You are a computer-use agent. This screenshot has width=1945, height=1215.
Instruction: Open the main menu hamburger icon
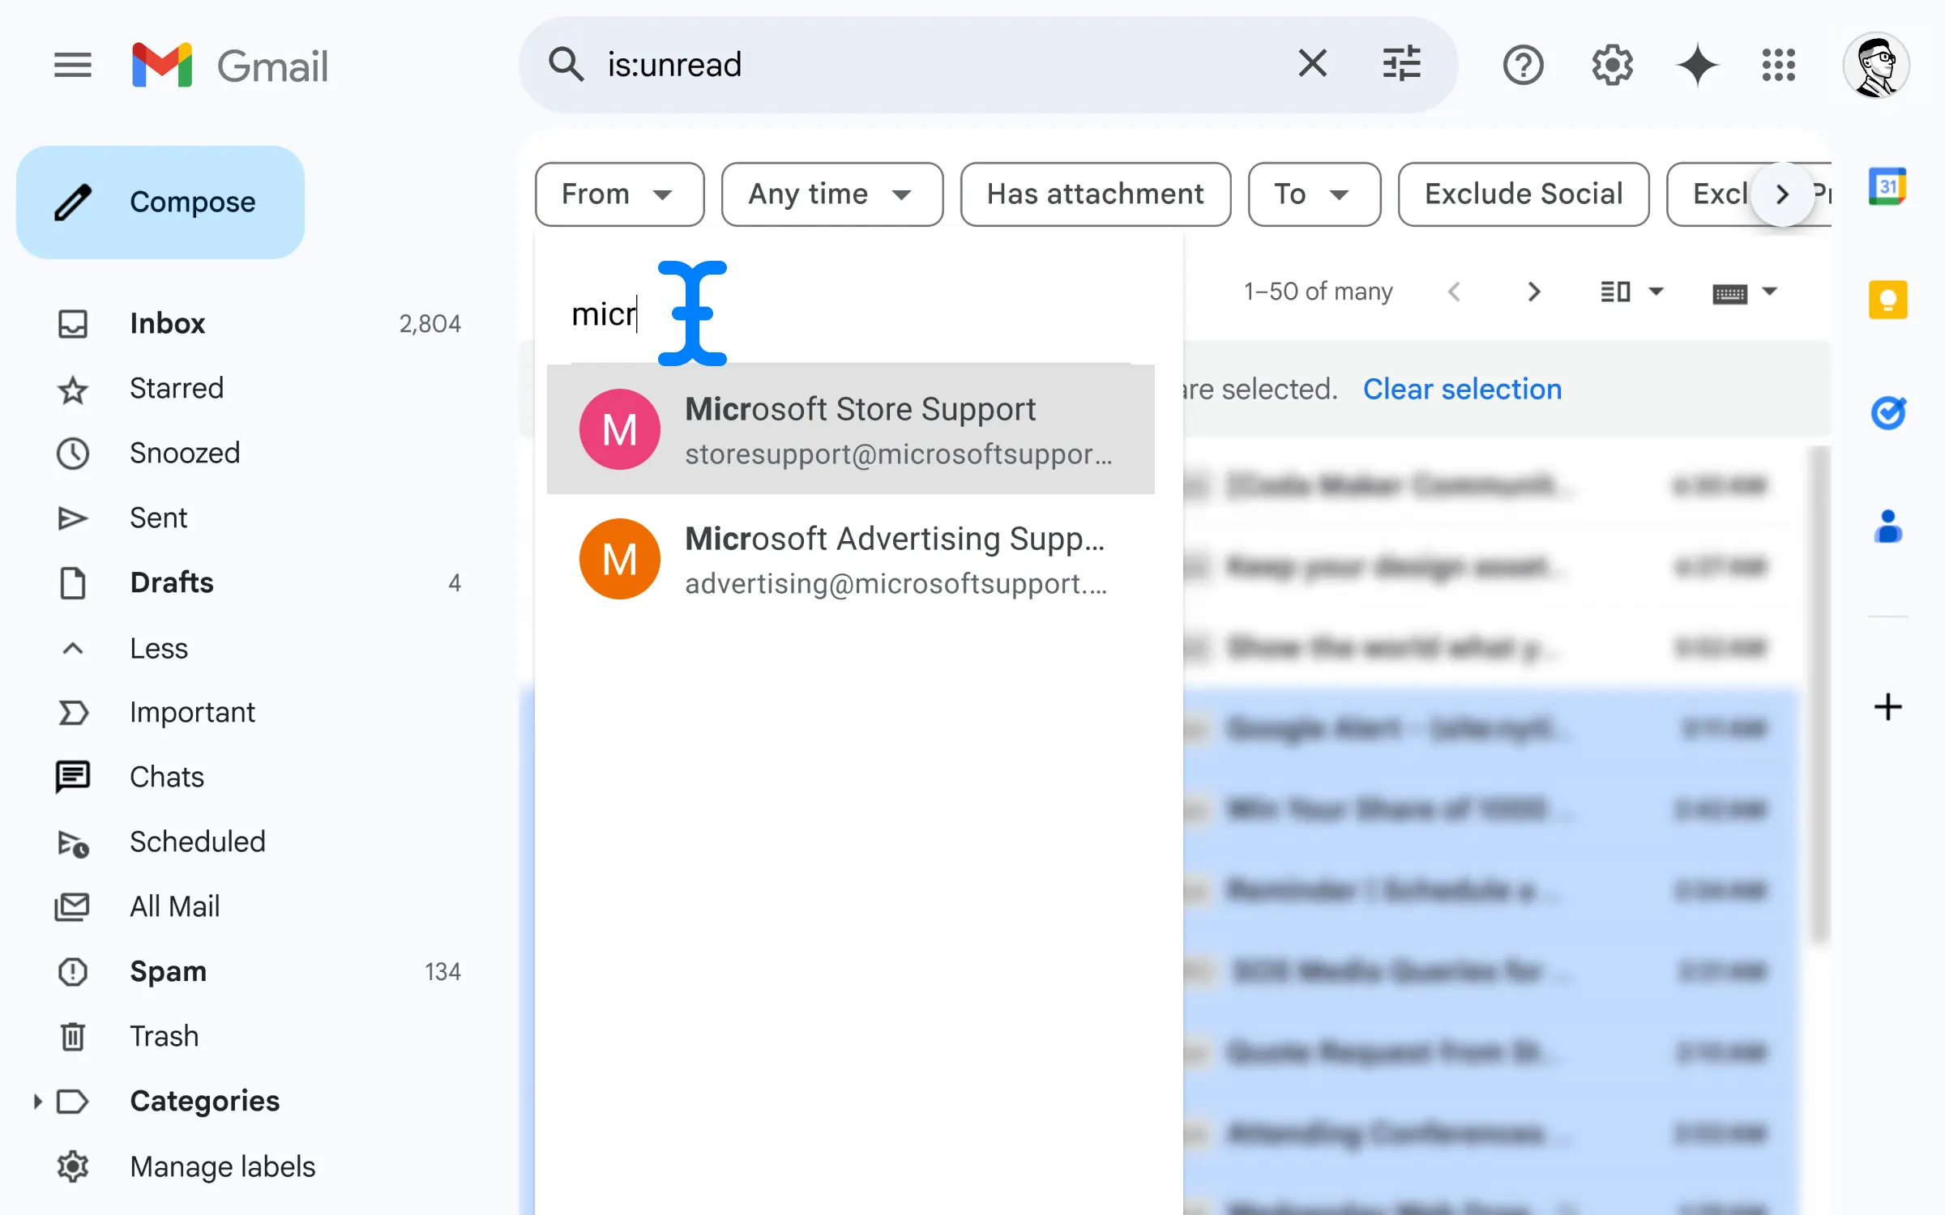[x=73, y=65]
